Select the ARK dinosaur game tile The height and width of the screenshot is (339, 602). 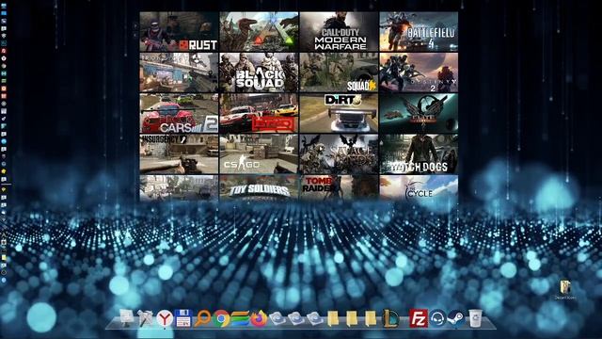point(259,31)
